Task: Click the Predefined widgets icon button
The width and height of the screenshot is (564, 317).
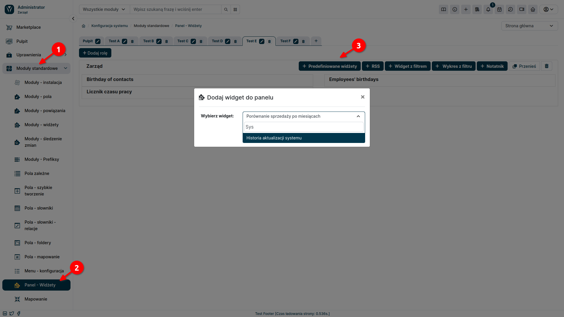Action: click(329, 66)
